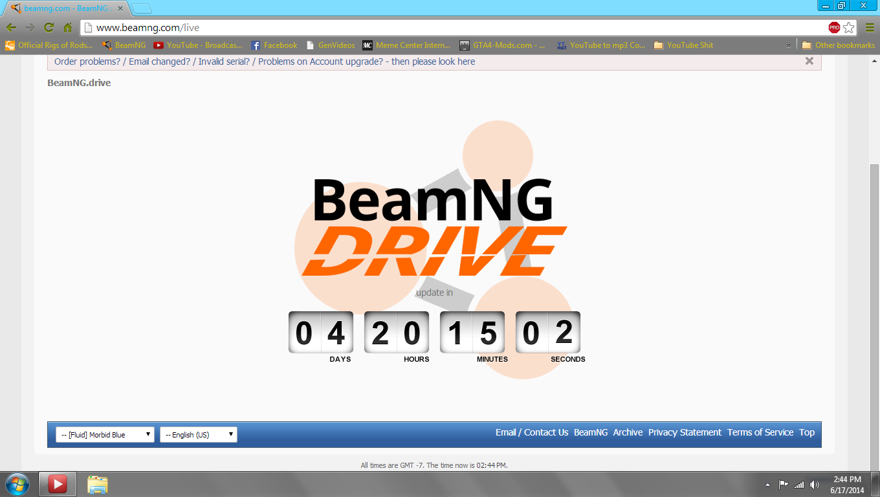The height and width of the screenshot is (497, 880).
Task: Click the hours countdown flip counter
Action: pos(397,332)
